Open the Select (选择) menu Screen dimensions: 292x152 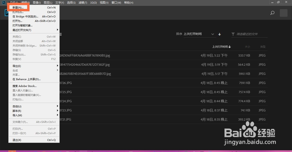click(x=71, y=3)
